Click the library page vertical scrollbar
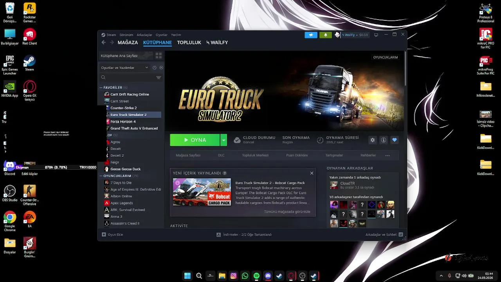This screenshot has height=282, width=501. [x=405, y=69]
